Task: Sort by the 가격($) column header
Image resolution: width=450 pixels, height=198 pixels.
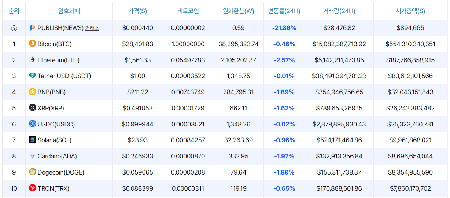Action: point(137,11)
